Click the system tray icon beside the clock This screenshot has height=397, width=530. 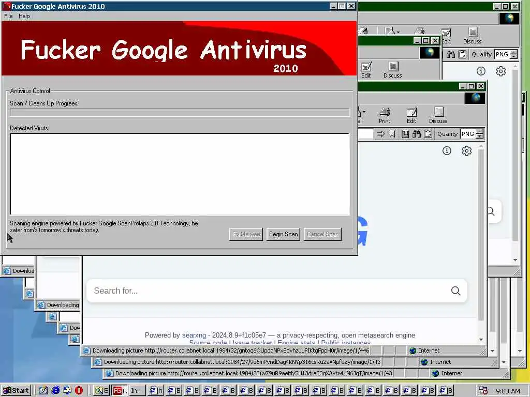tap(483, 391)
